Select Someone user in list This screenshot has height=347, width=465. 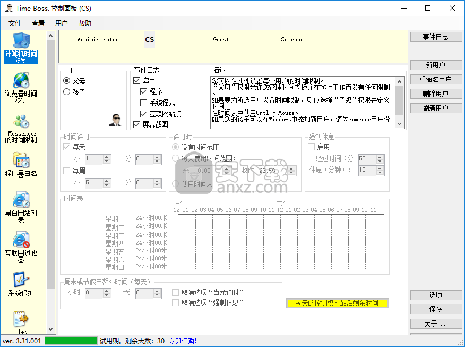(x=292, y=39)
